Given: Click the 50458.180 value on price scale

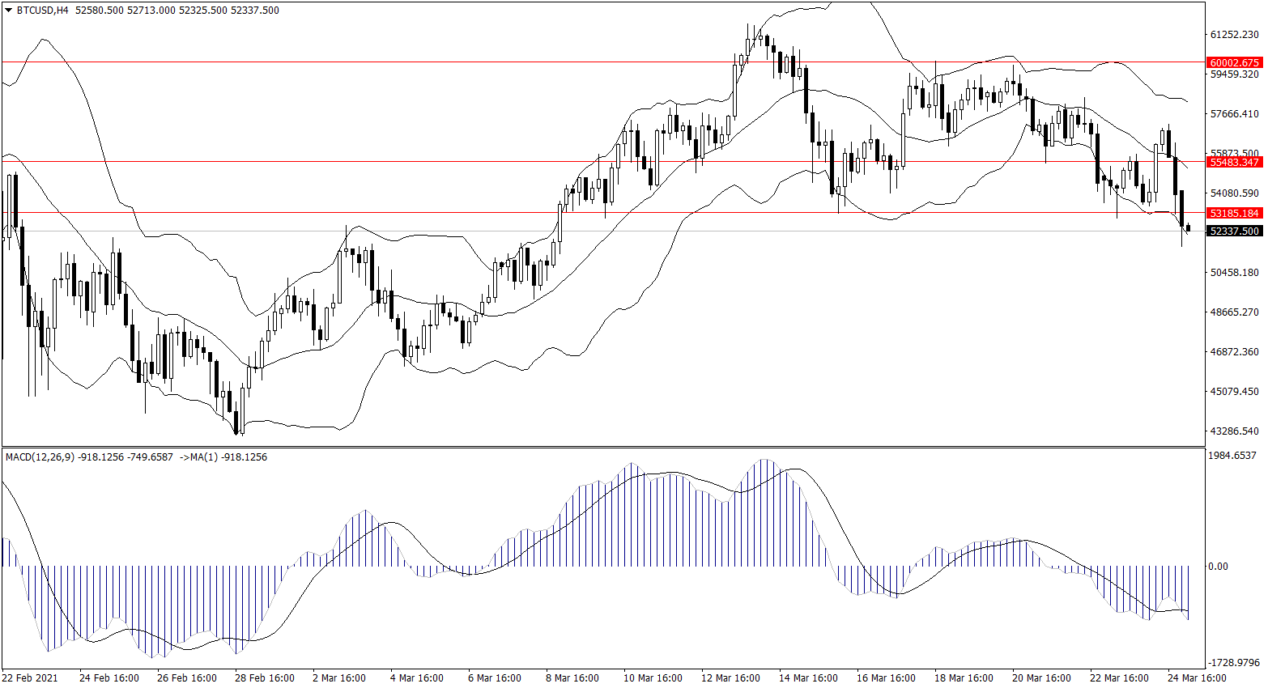Looking at the screenshot, I should 1234,273.
